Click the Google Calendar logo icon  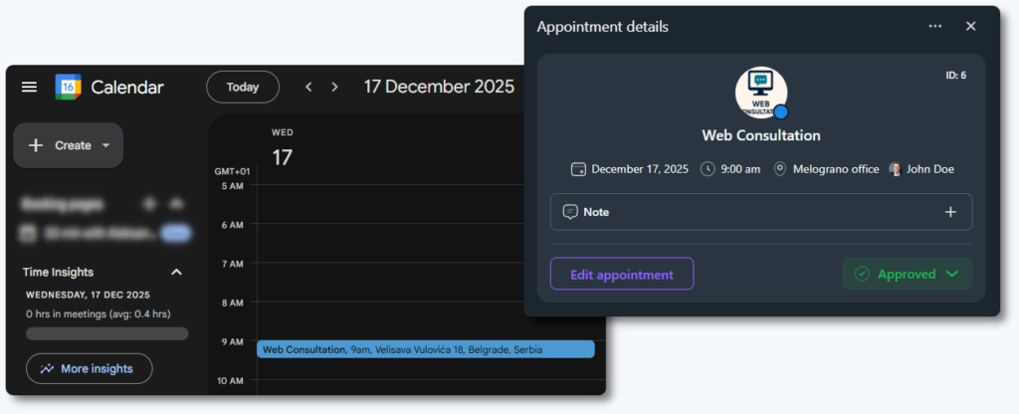[x=67, y=87]
